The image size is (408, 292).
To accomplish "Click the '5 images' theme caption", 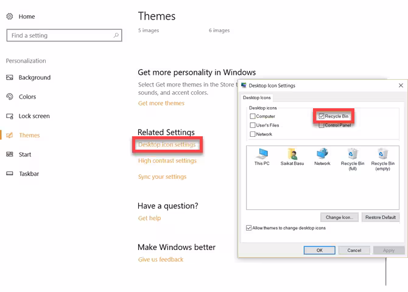I will click(149, 30).
